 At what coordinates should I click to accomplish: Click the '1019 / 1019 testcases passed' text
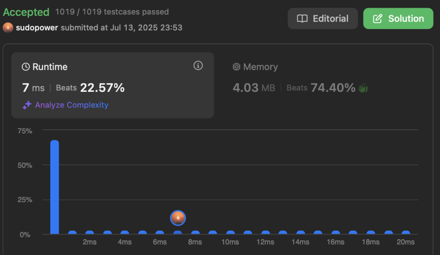(112, 12)
